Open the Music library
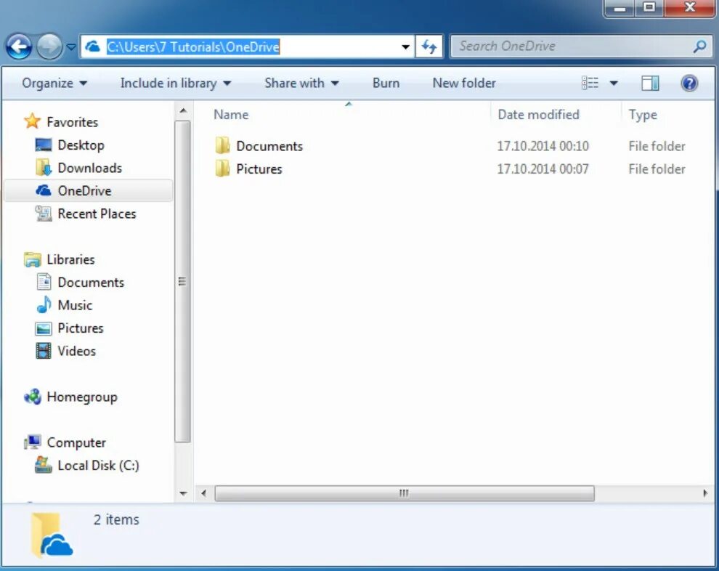Image resolution: width=719 pixels, height=571 pixels. tap(75, 305)
